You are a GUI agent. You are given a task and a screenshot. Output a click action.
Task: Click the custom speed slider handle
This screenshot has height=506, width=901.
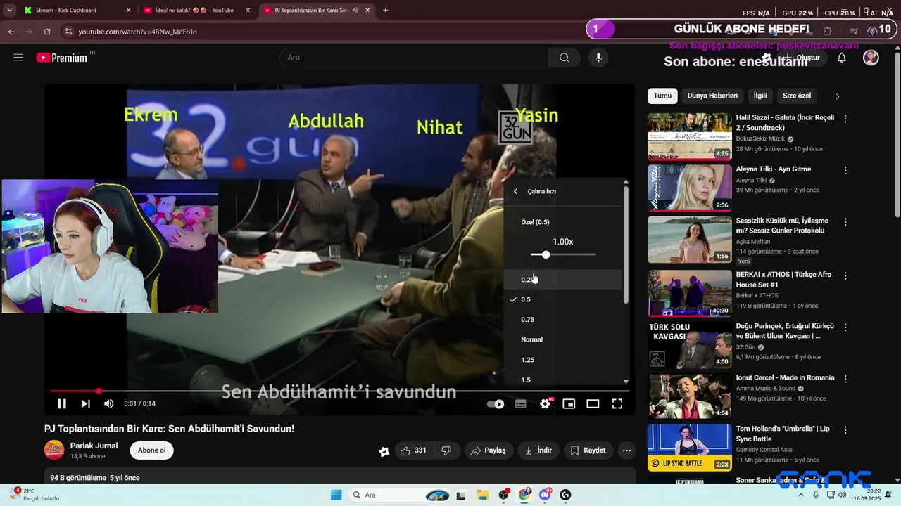tap(546, 254)
